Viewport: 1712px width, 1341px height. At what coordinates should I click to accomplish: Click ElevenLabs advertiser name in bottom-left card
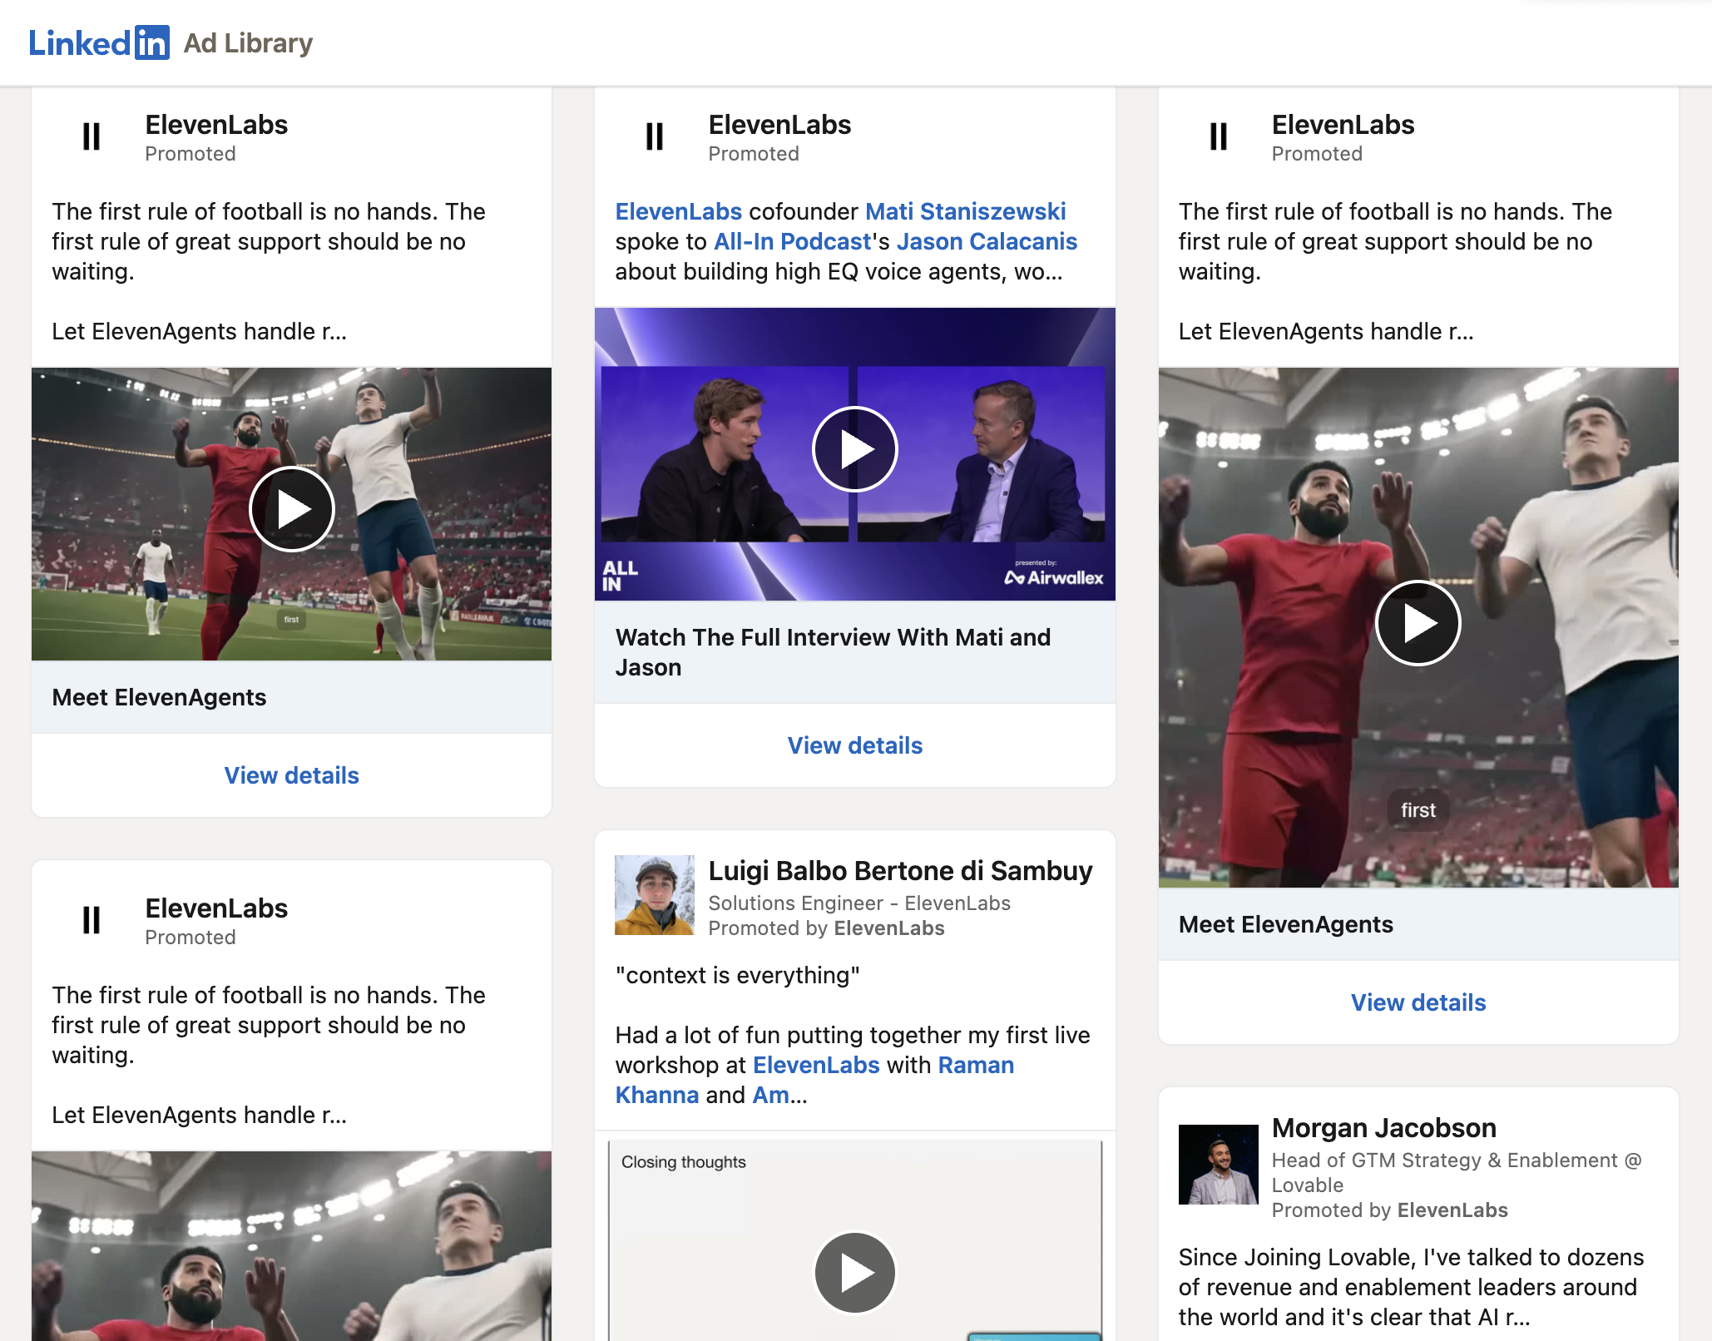216,908
